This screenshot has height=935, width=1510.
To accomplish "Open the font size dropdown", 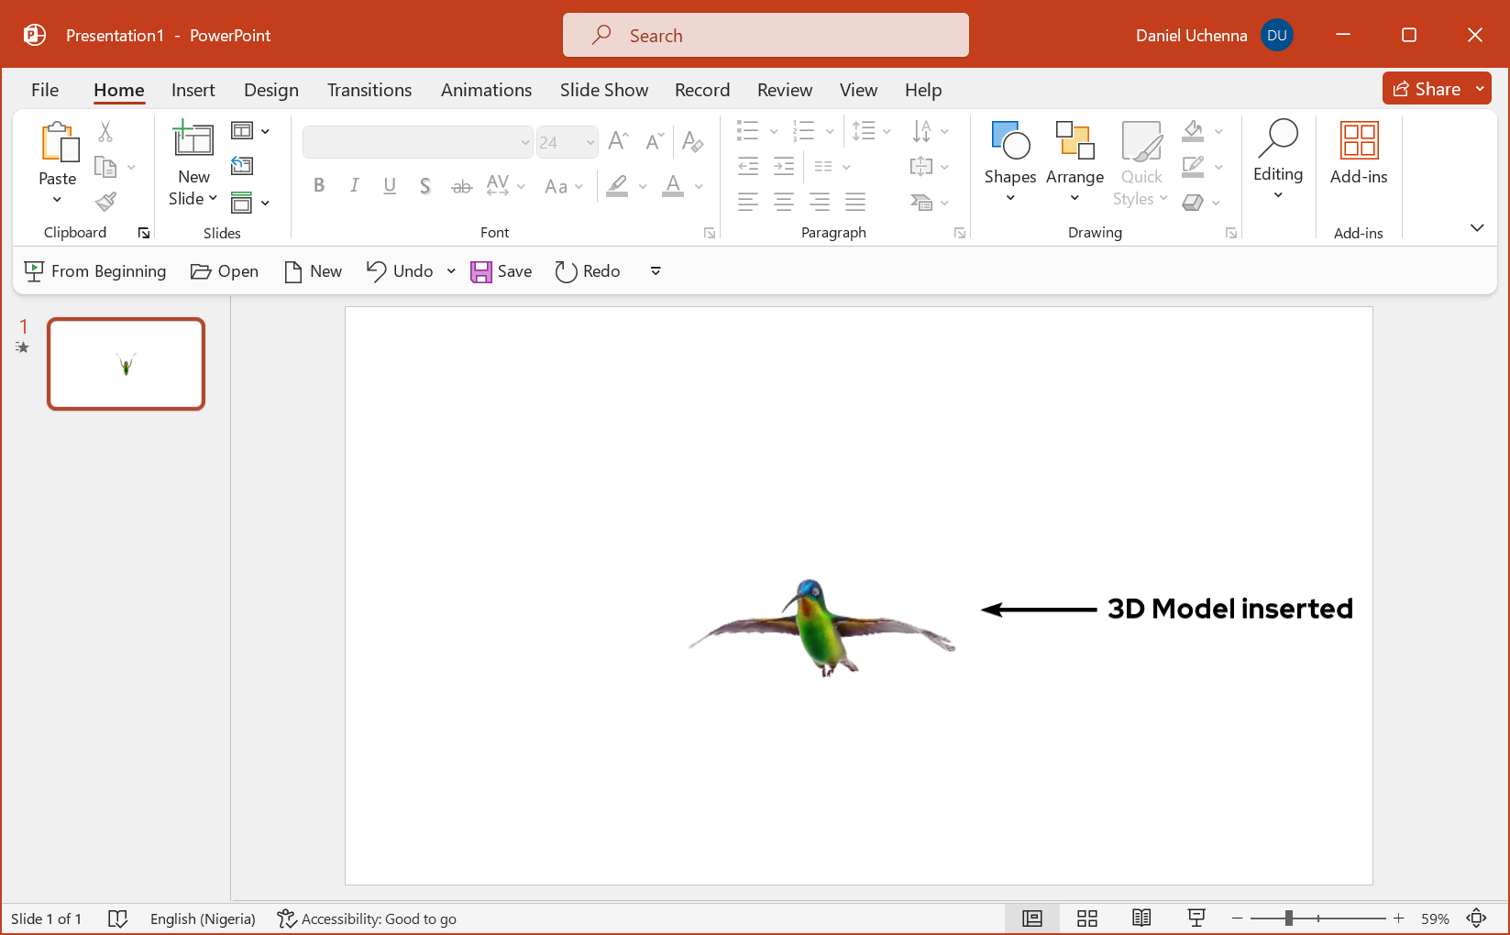I will pos(590,142).
